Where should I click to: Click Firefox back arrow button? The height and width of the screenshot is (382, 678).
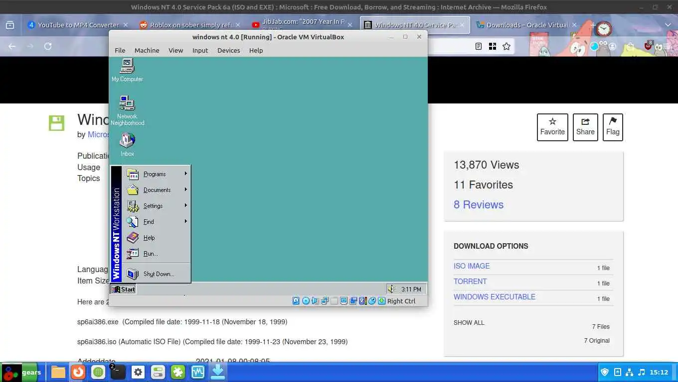click(12, 46)
